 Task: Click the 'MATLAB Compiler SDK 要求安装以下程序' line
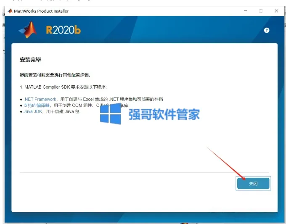(63, 87)
